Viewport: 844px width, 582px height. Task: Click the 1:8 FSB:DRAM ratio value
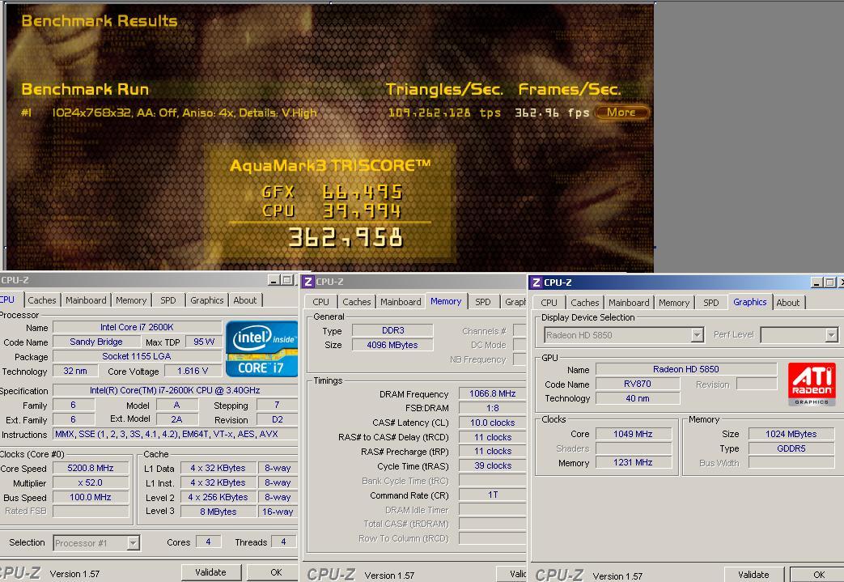point(493,408)
